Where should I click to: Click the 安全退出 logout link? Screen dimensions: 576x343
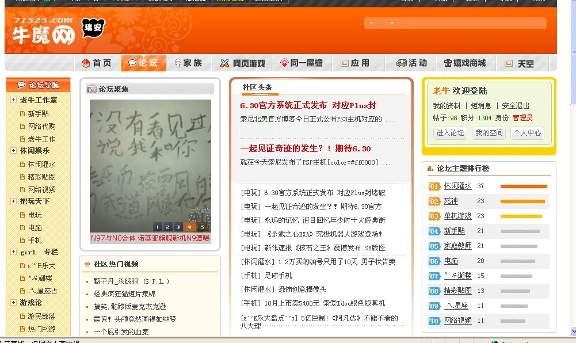516,106
